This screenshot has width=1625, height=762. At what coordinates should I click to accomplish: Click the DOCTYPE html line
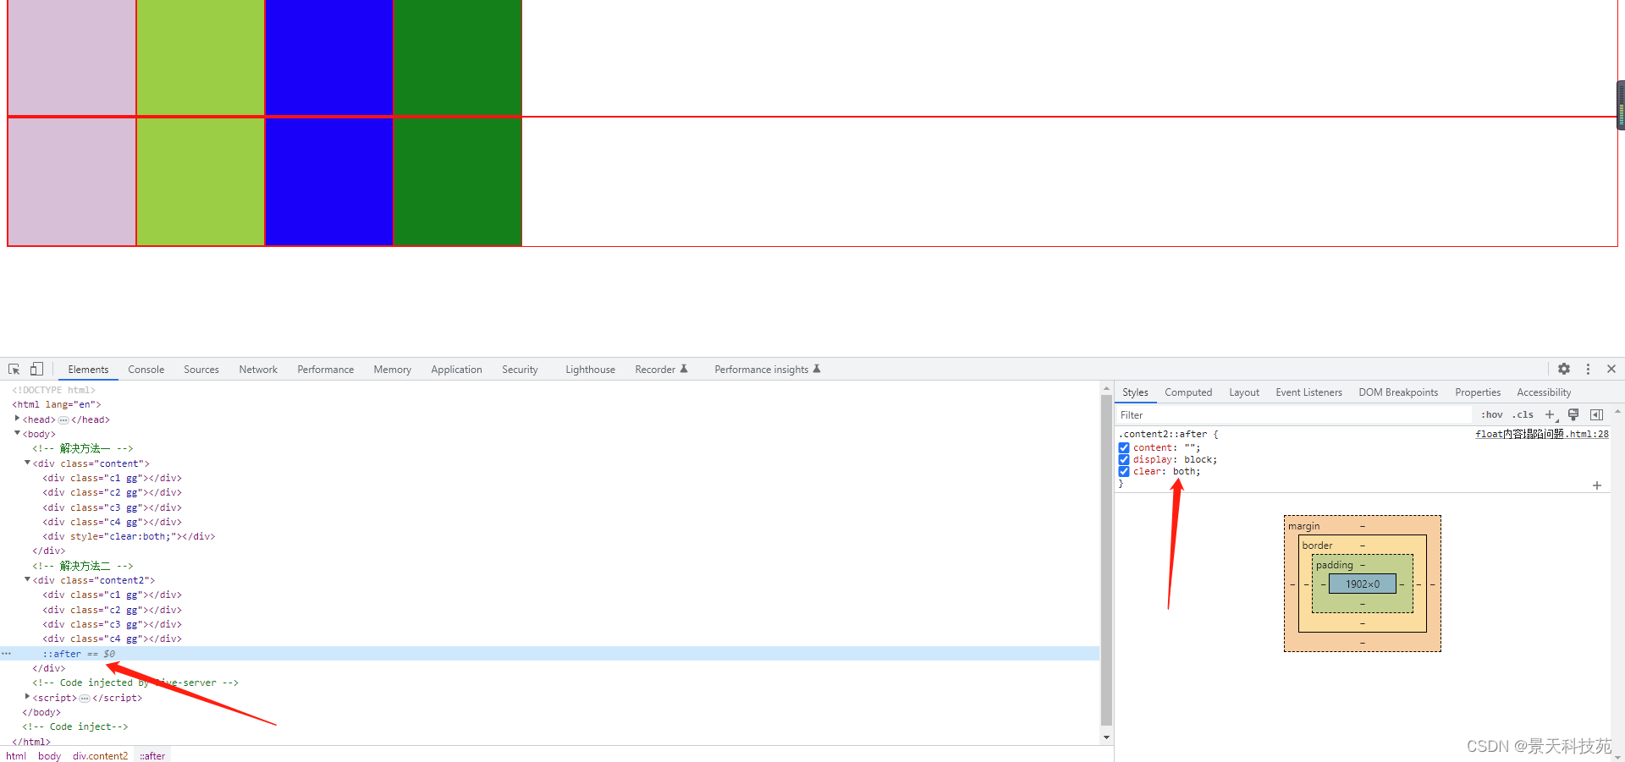coord(53,390)
